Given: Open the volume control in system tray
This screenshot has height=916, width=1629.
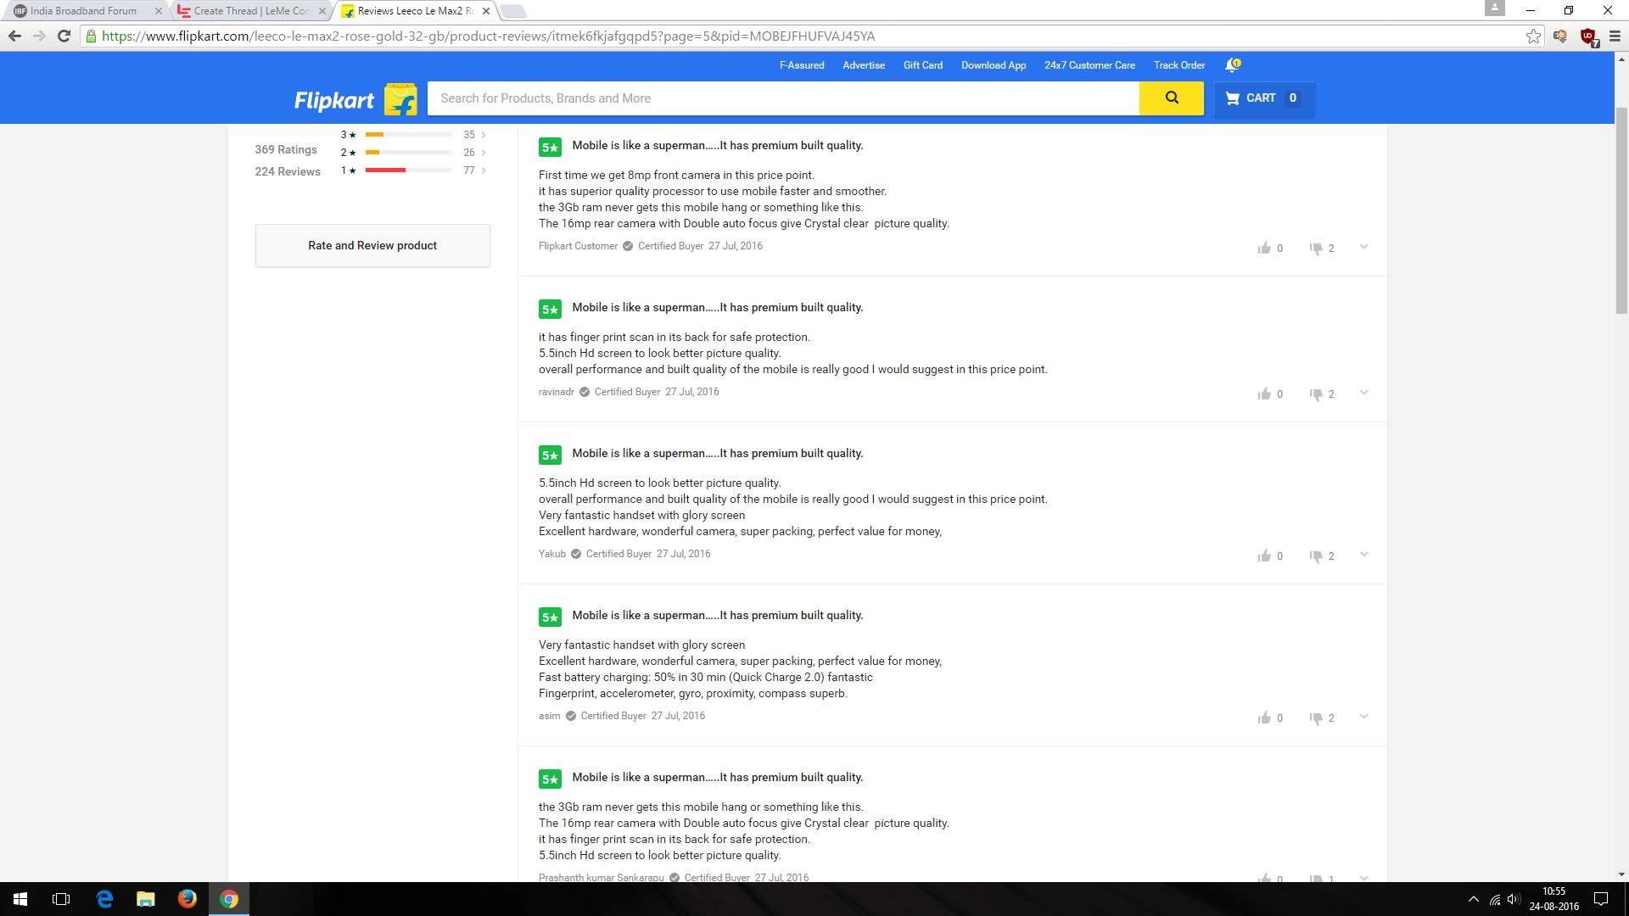Looking at the screenshot, I should [1514, 899].
